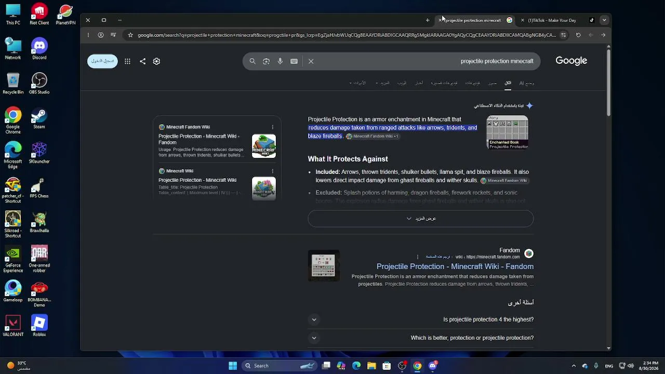Reload the current page
Screen dimensions: 665x374
[x=578, y=35]
